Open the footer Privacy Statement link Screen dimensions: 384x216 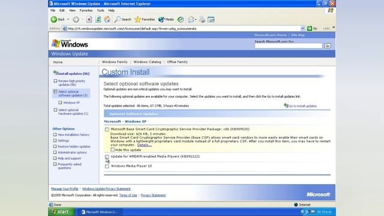(153, 195)
